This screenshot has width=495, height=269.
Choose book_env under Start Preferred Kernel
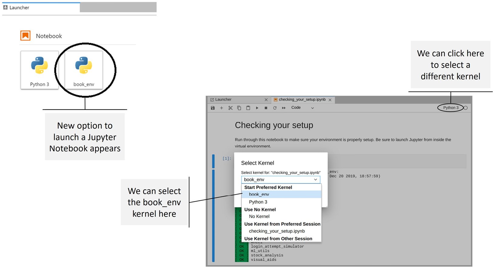[x=281, y=194]
